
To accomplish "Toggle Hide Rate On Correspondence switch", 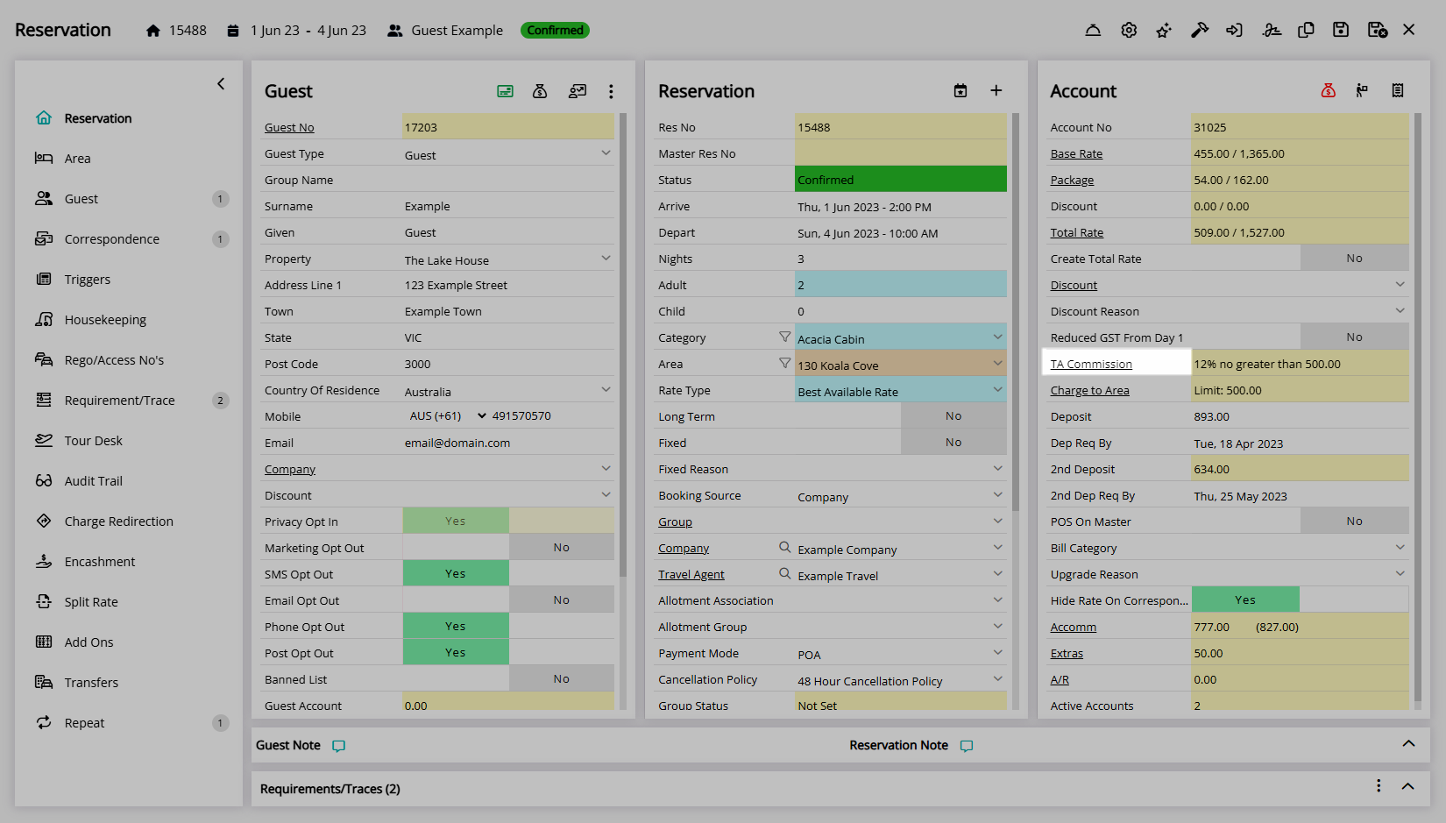I will tap(1299, 600).
